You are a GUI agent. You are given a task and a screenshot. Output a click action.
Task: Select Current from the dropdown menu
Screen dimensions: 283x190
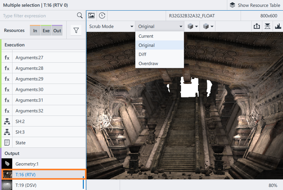tap(160, 36)
